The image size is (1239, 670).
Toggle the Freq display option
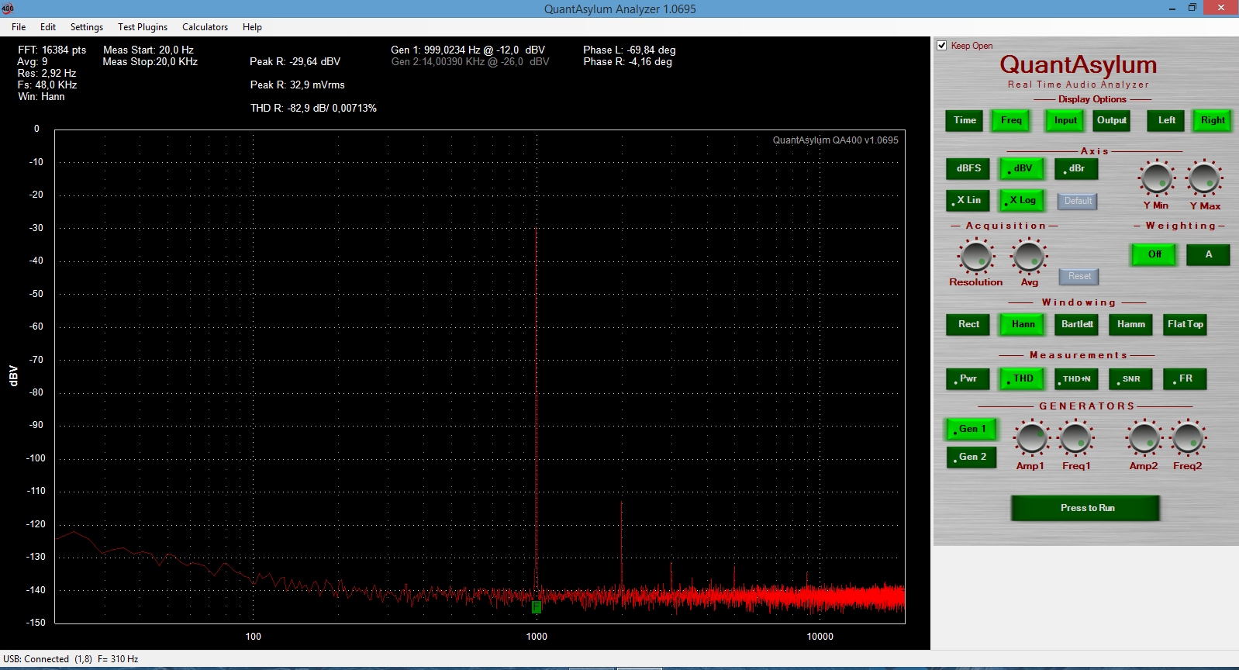pyautogui.click(x=1011, y=120)
